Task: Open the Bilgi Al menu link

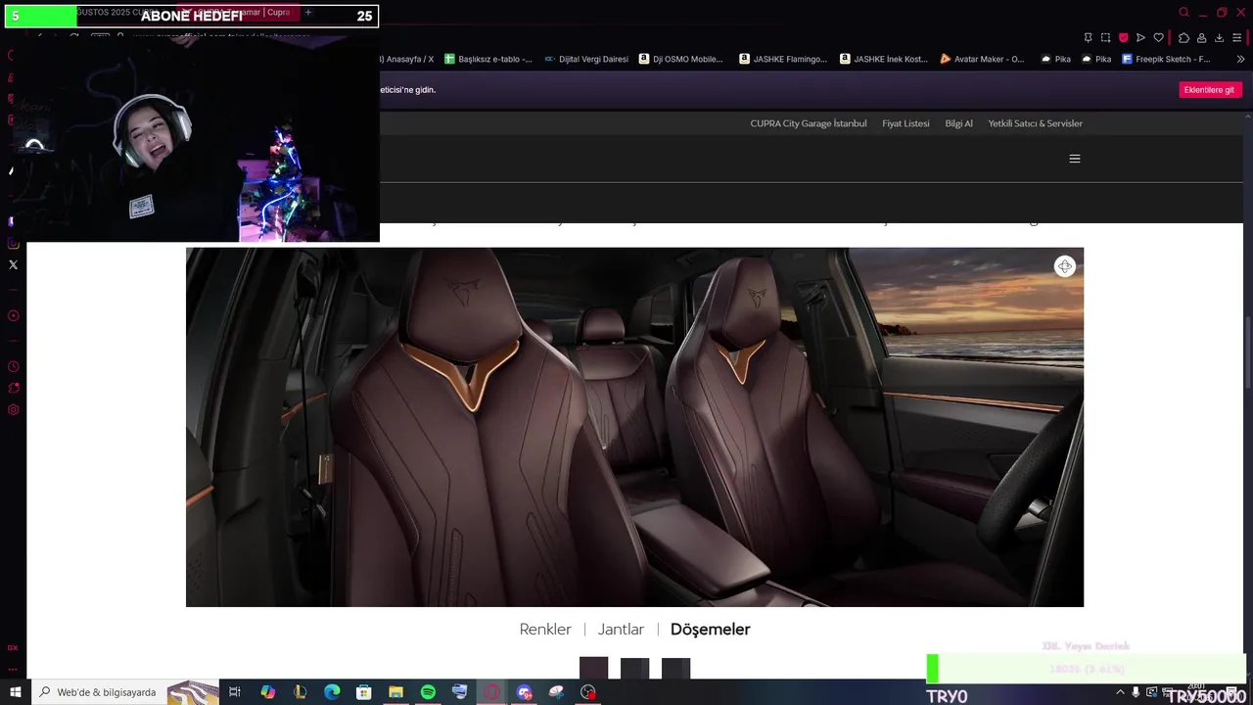Action: (958, 123)
